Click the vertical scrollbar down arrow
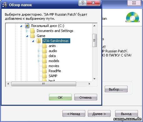Screen dimensions: 143x122 pos(94,79)
